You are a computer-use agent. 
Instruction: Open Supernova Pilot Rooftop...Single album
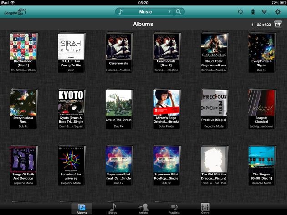tap(166, 165)
